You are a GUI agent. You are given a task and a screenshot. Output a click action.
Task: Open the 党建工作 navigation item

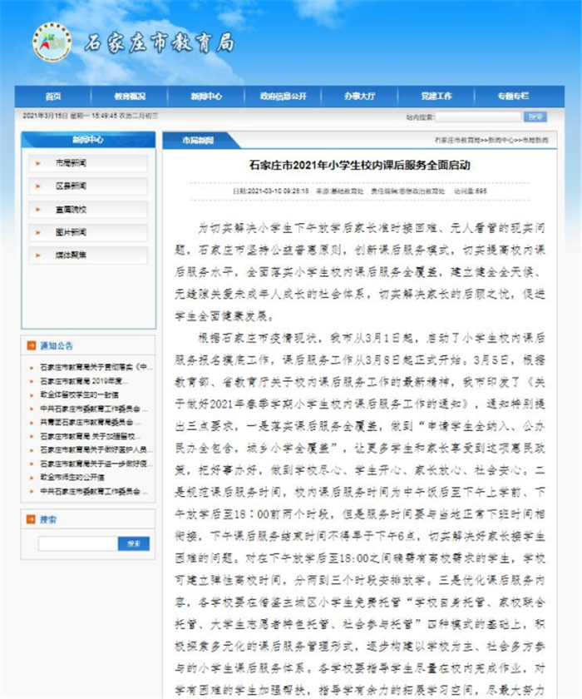coord(436,97)
